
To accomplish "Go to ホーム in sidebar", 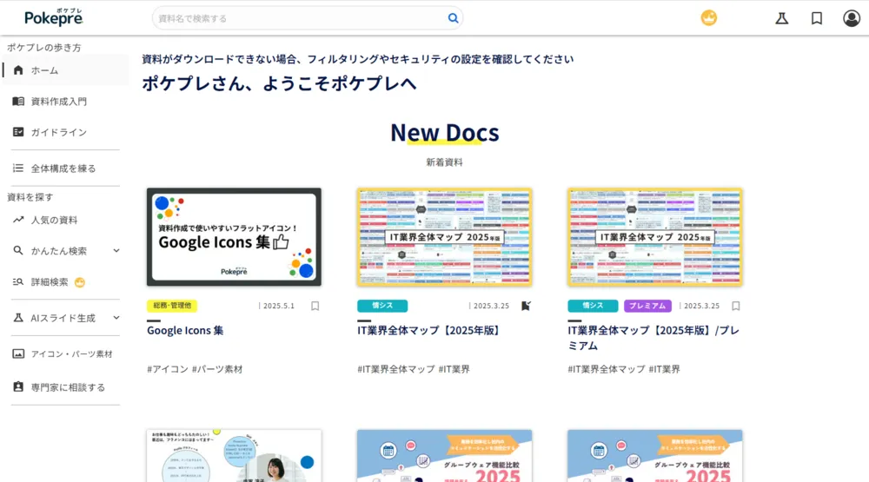I will coord(65,70).
